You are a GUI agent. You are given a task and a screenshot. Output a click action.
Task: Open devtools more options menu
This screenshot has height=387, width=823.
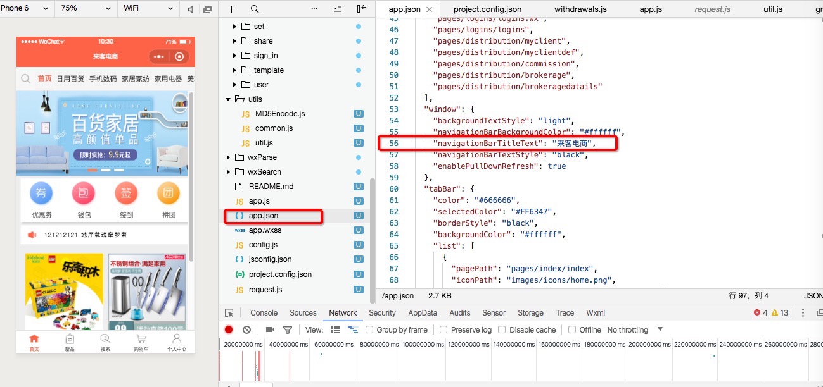(x=803, y=313)
